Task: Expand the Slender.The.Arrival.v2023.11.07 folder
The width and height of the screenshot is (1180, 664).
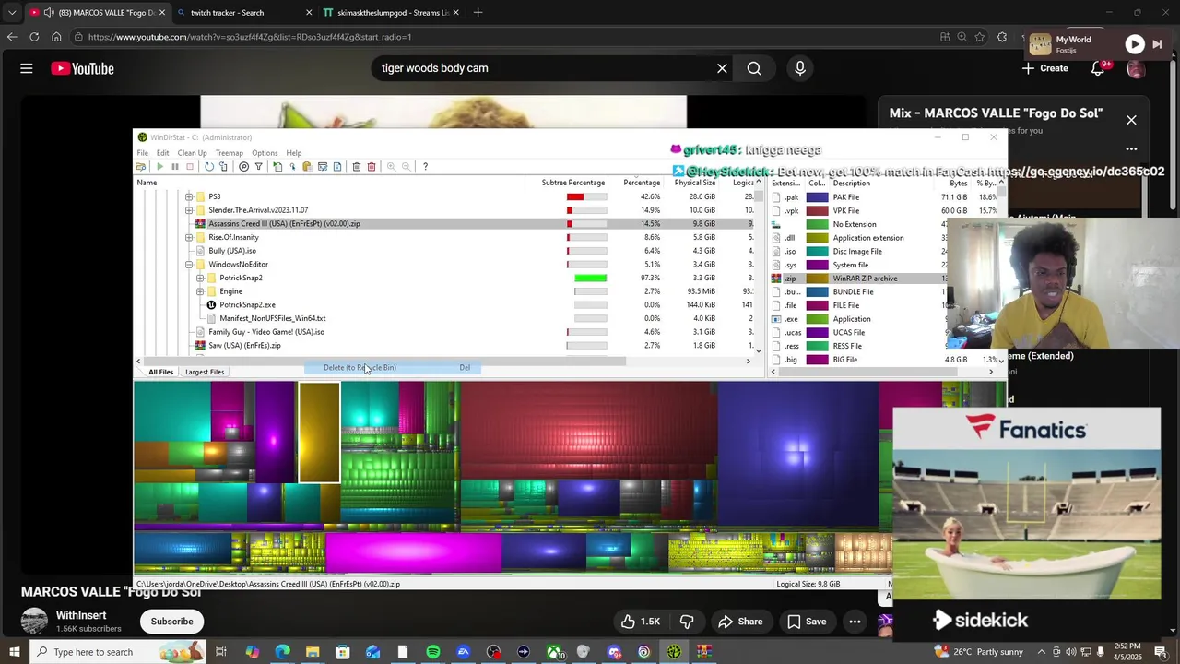Action: (189, 210)
